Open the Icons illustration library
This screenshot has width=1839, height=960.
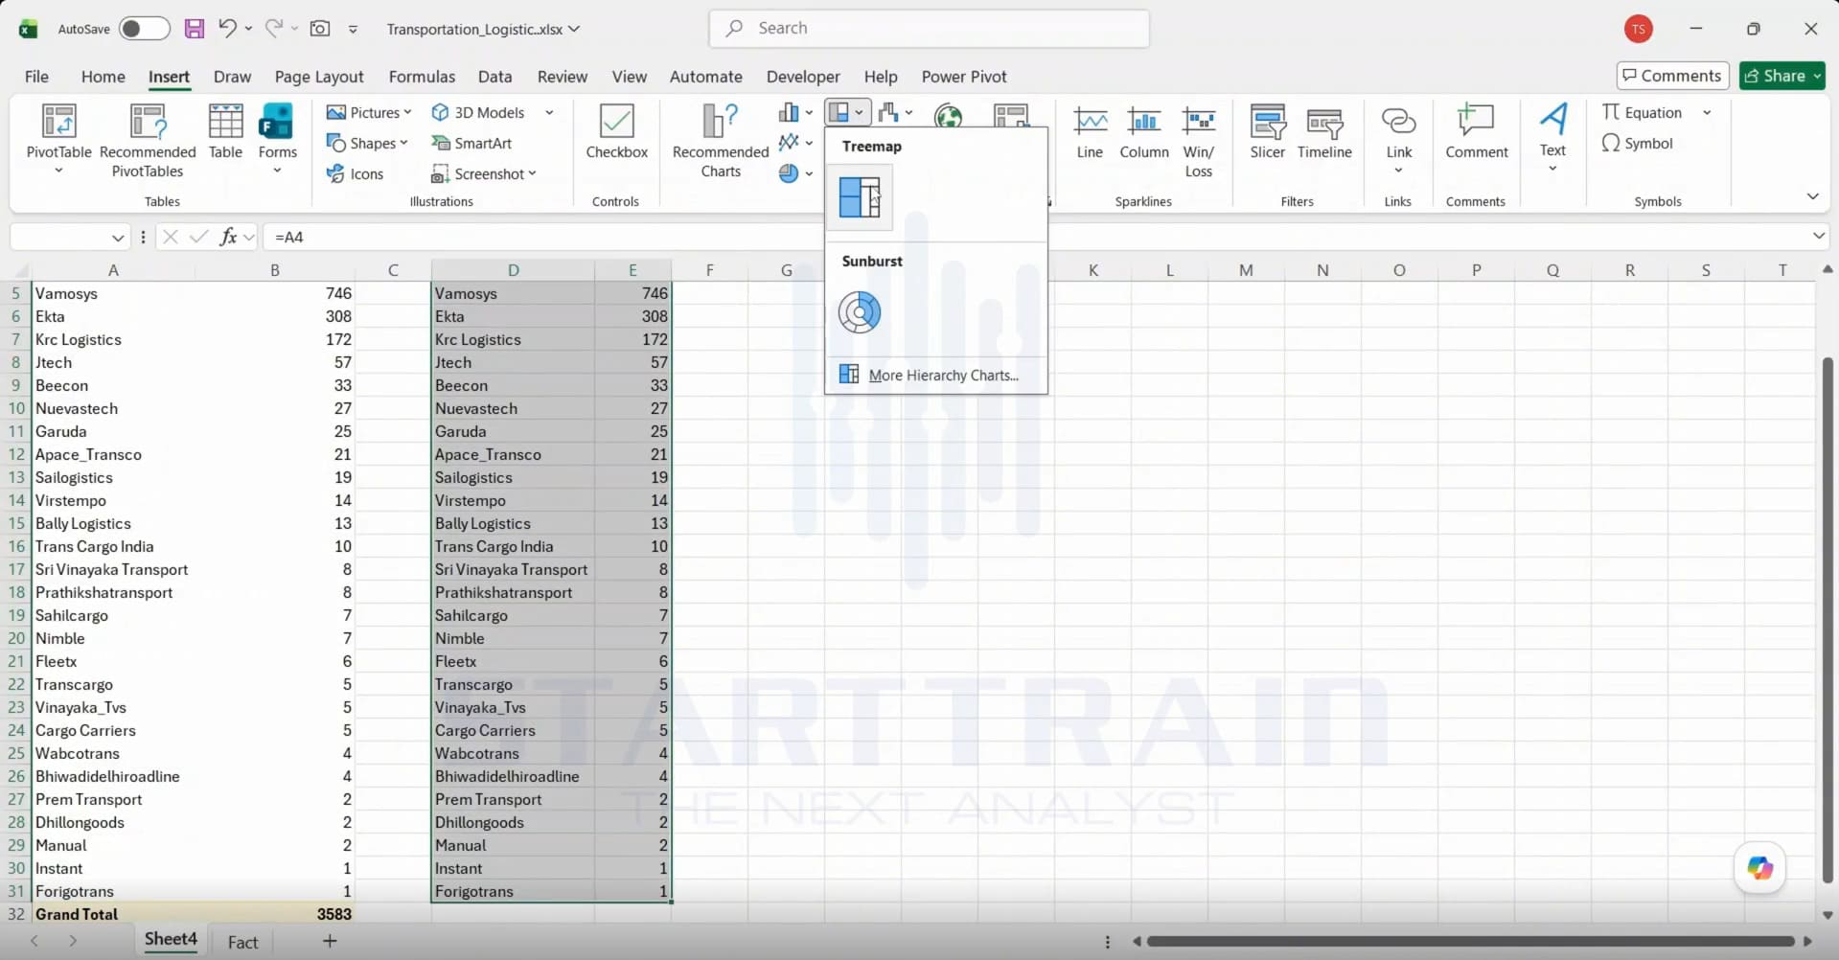tap(355, 173)
